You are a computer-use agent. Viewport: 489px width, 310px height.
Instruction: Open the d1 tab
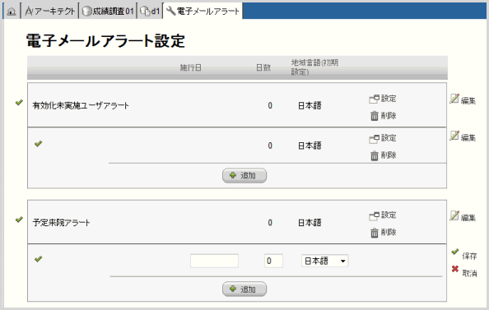150,12
